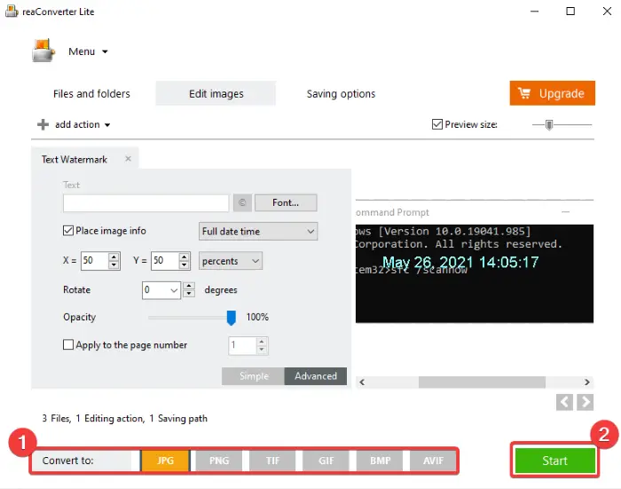Click the orange Upgrade button
The height and width of the screenshot is (489, 621).
pyautogui.click(x=552, y=93)
